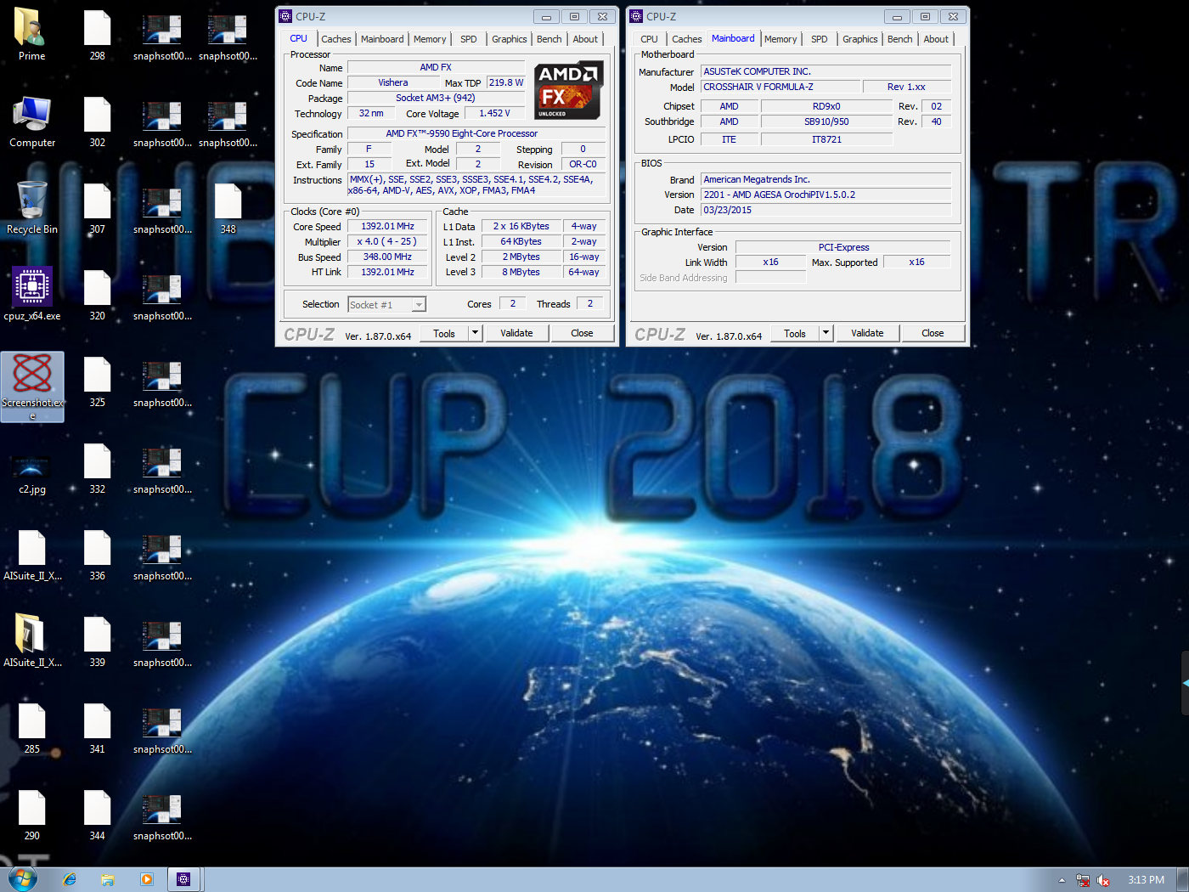Viewport: 1189px width, 892px height.
Task: Open Memory tab in right CPU-Z
Action: [x=780, y=39]
